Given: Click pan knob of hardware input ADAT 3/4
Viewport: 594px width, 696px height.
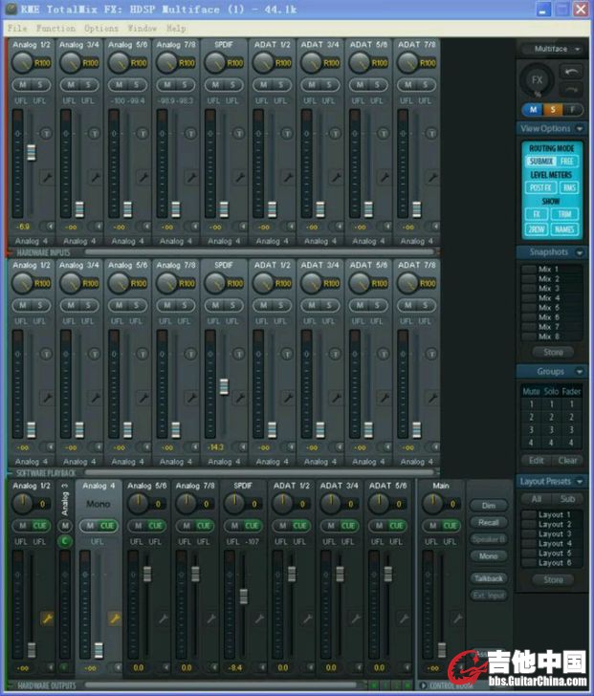Looking at the screenshot, I should click(311, 63).
